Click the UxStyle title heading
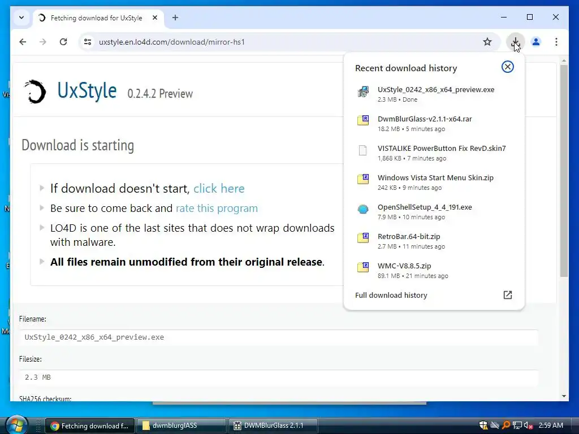The width and height of the screenshot is (579, 434). [87, 91]
